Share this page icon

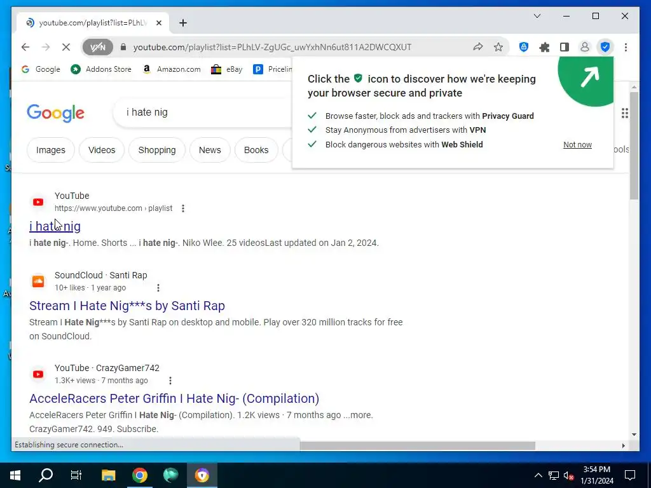[478, 47]
